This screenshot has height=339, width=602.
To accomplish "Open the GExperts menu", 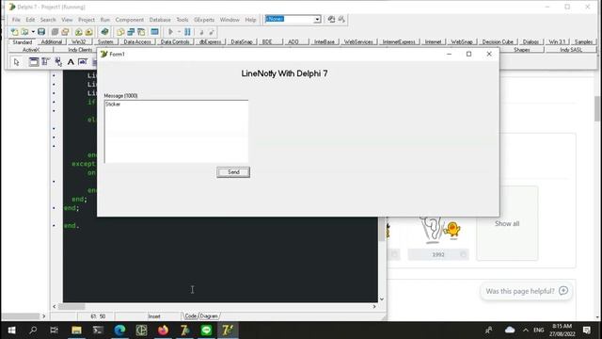I will pos(204,20).
